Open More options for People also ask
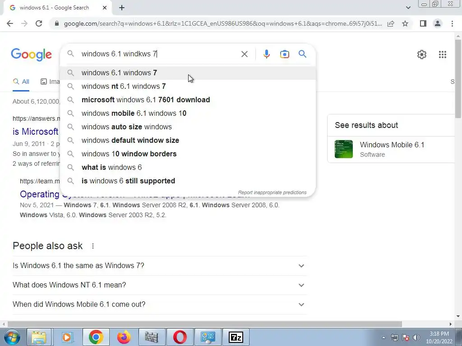The height and width of the screenshot is (346, 462). click(93, 246)
